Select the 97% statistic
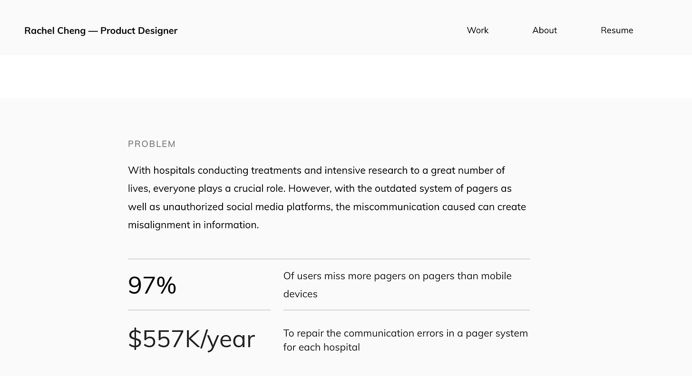The image size is (692, 376). pyautogui.click(x=152, y=285)
